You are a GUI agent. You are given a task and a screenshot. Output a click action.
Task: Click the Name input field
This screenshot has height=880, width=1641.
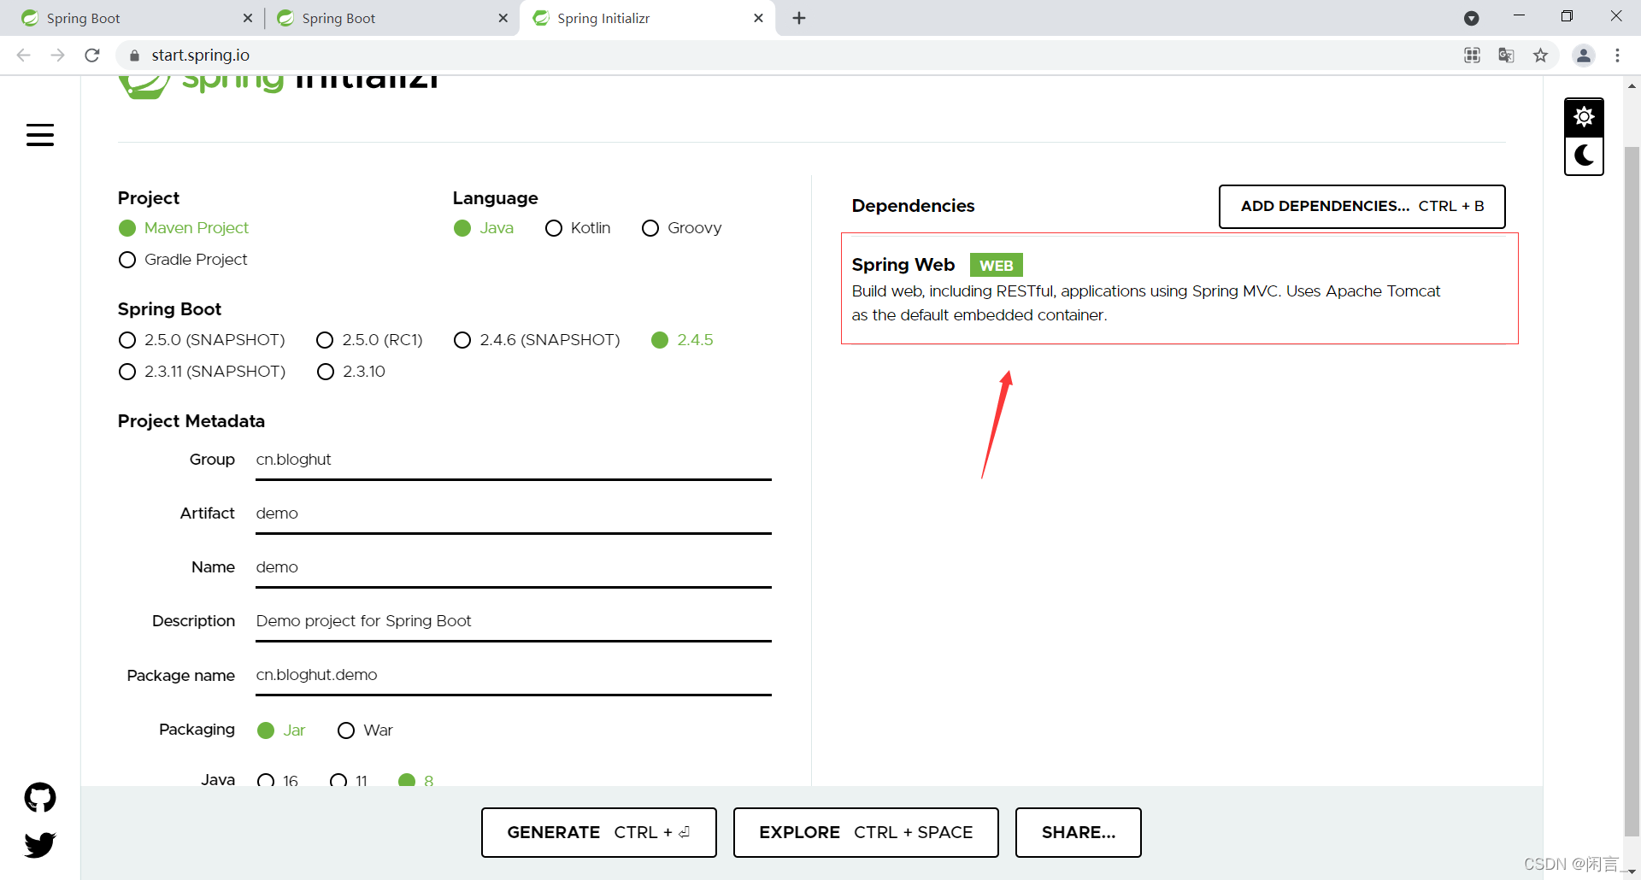click(x=514, y=568)
